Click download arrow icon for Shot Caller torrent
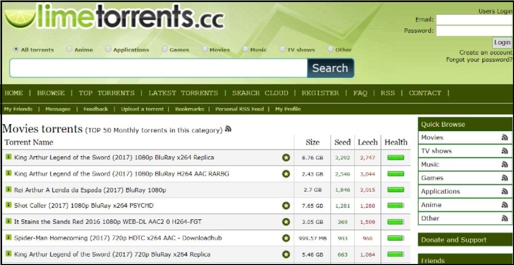The width and height of the screenshot is (514, 265). 9,205
